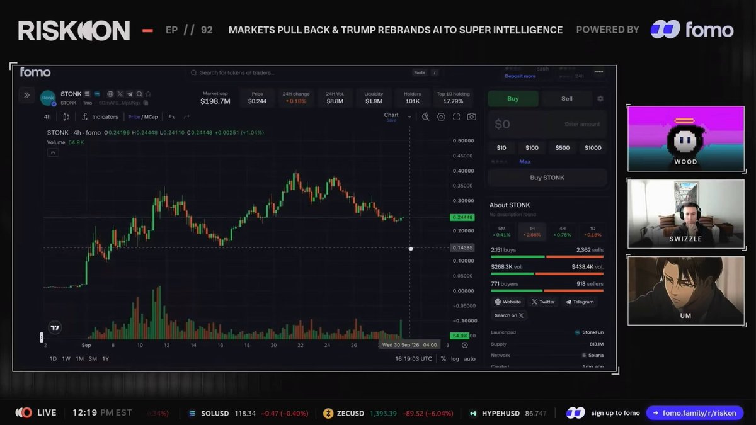Expand the Chart layout dropdown arrow
Image resolution: width=756 pixels, height=425 pixels.
(x=409, y=116)
